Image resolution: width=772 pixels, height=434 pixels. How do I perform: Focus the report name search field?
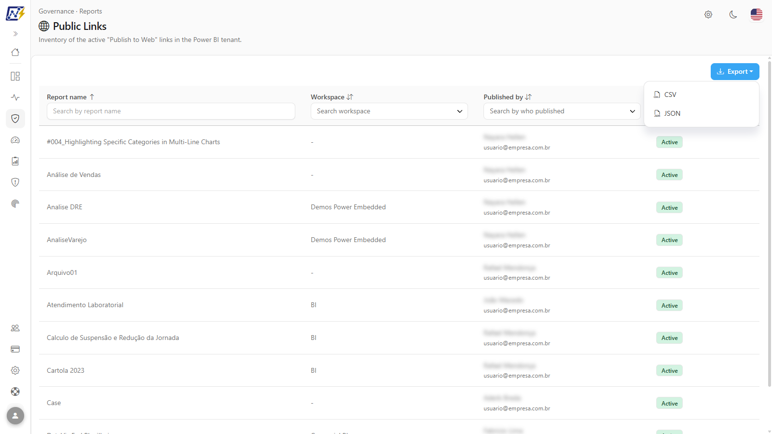click(171, 111)
